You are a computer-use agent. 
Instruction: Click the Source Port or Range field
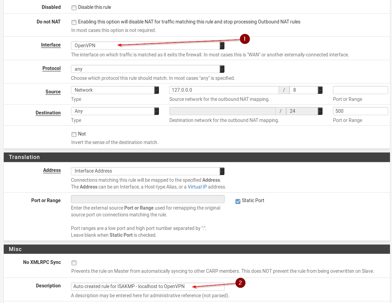coord(360,90)
